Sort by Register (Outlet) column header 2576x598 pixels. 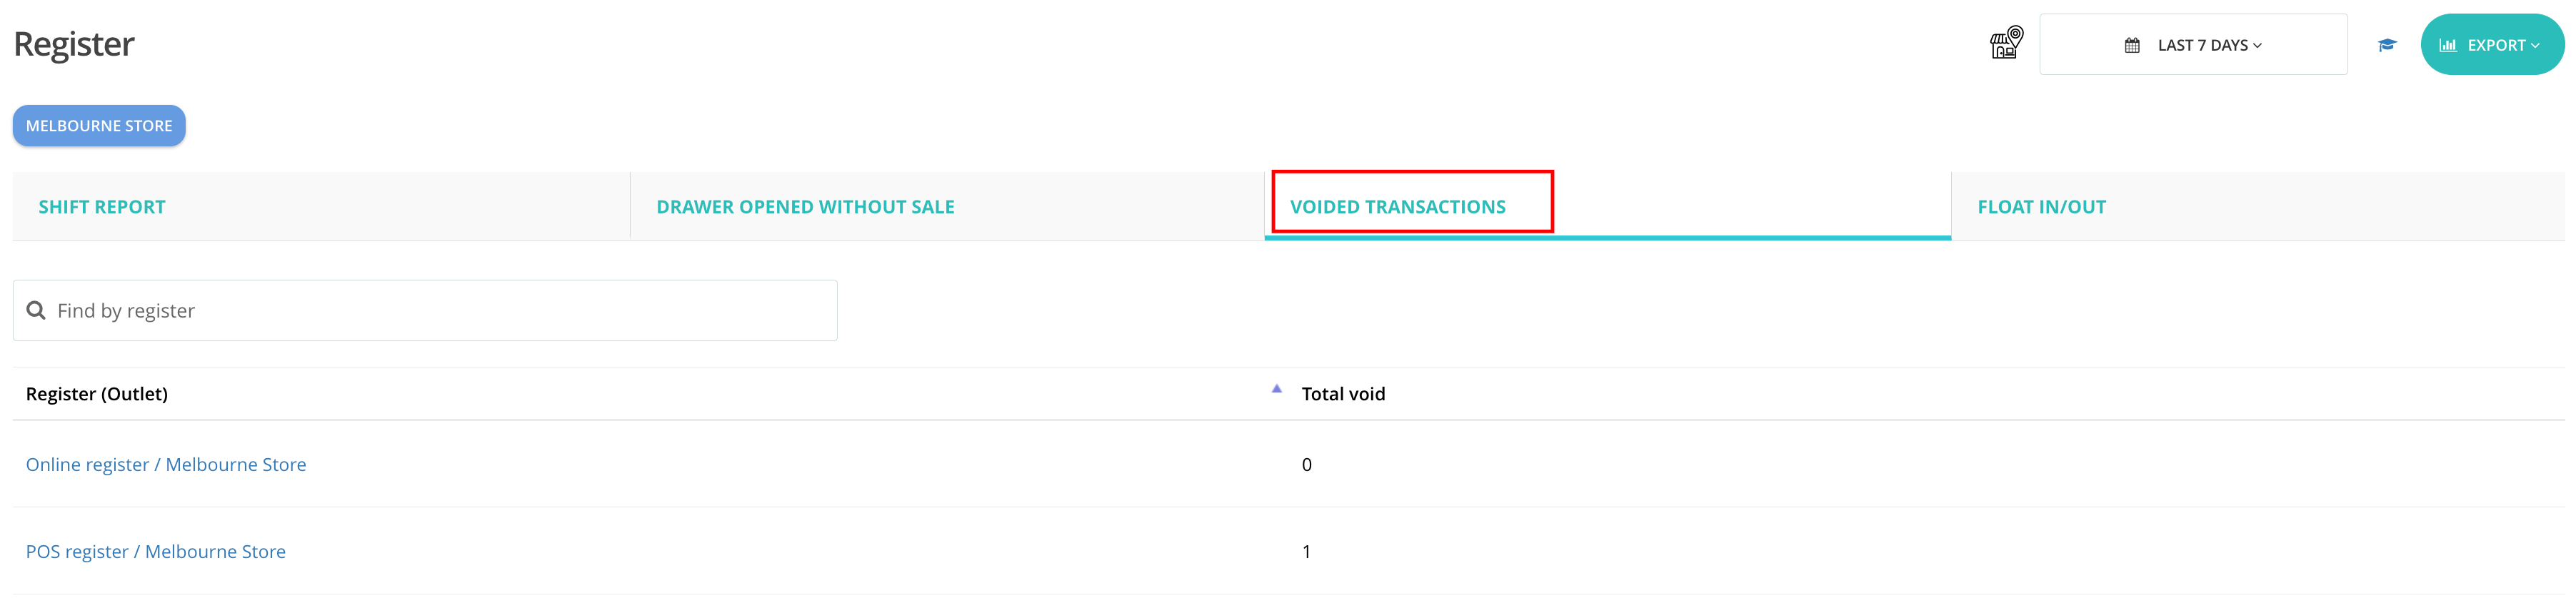97,394
